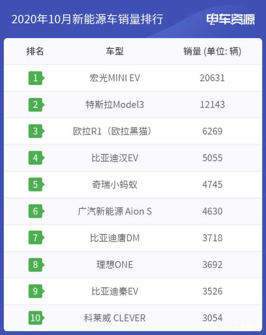Click the 理想ONE model name

pos(115,265)
